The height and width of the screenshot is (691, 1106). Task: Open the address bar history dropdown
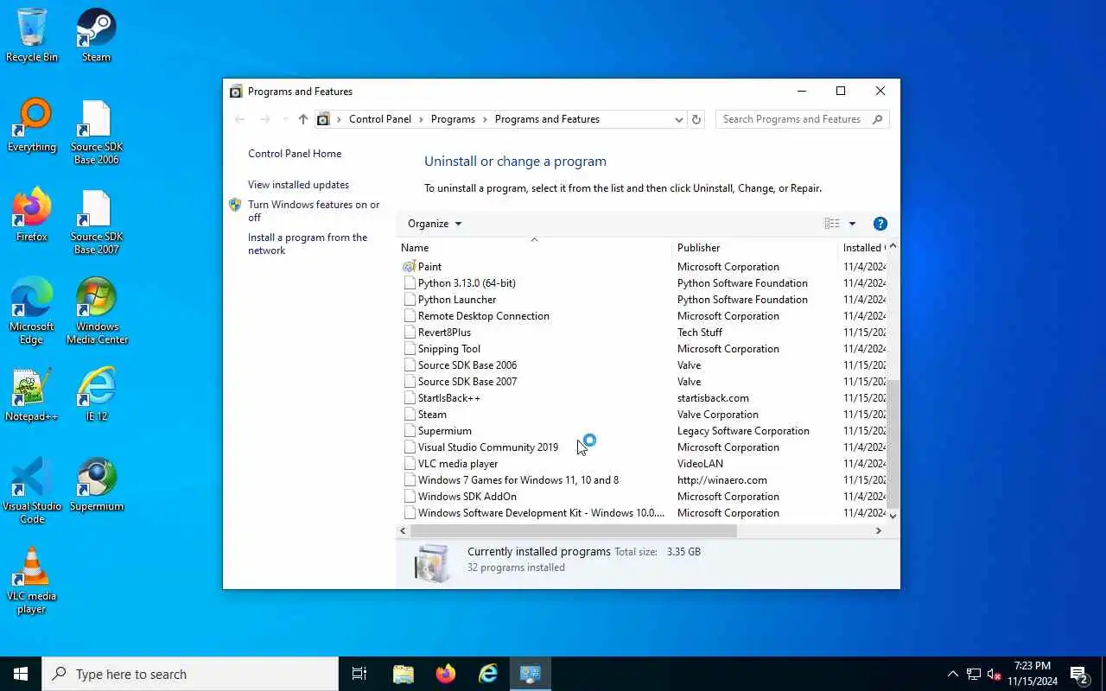click(x=679, y=119)
